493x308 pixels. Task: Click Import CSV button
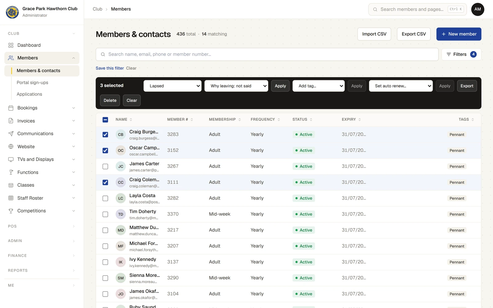[x=374, y=34]
